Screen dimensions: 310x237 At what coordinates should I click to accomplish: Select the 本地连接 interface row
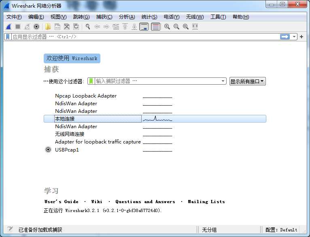click(x=155, y=118)
